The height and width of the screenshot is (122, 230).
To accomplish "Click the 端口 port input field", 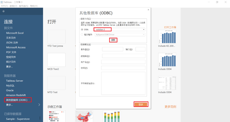I will pyautogui.click(x=140, y=49).
